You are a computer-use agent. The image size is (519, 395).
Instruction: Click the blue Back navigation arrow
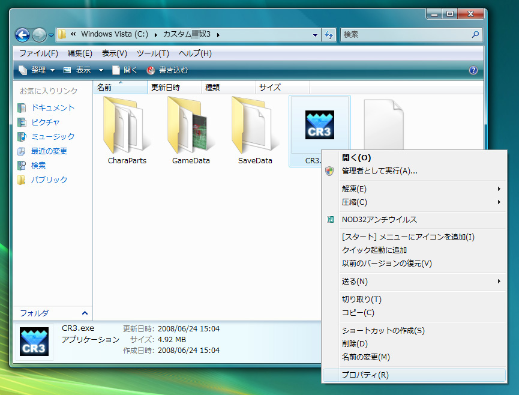coord(22,35)
